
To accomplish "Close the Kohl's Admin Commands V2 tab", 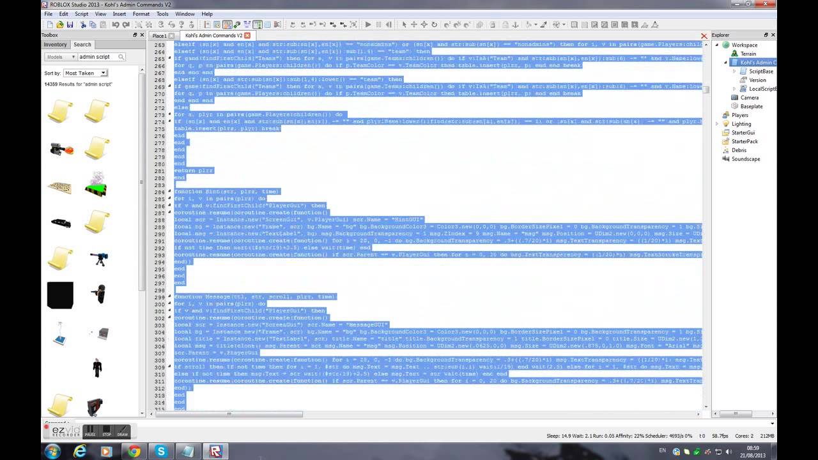I will coord(247,36).
